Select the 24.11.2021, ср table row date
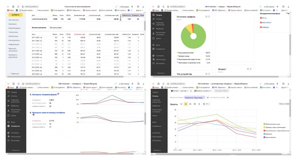 point(37,38)
